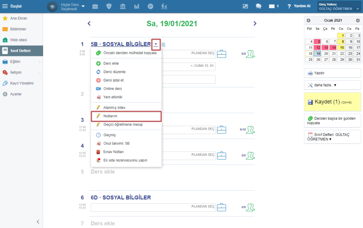Open lesson 3 attendance icon 0/10

tap(250, 130)
